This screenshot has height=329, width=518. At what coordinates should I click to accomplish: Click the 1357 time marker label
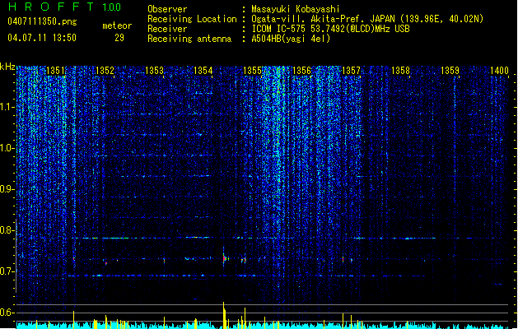tap(351, 71)
